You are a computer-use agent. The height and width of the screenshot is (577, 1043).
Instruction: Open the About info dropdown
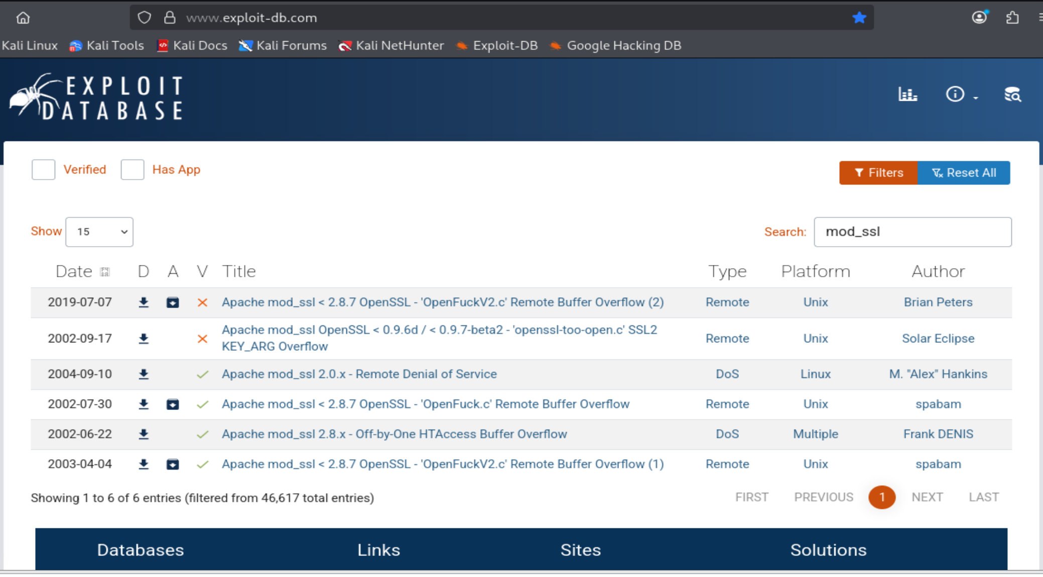pos(961,94)
